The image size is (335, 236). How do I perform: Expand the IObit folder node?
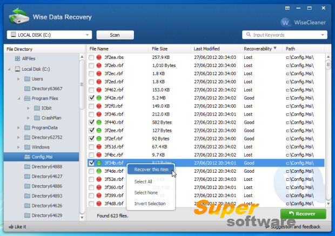[28, 108]
